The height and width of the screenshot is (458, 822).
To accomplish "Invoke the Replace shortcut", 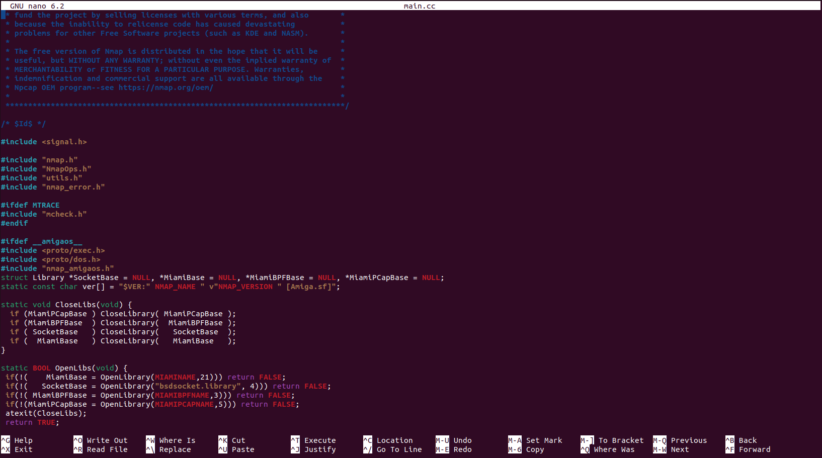I will click(x=172, y=449).
